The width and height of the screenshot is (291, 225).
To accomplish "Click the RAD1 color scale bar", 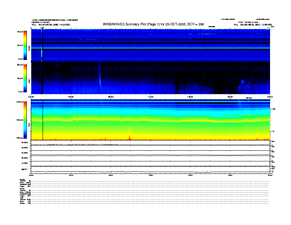I will pyautogui.click(x=25, y=78).
